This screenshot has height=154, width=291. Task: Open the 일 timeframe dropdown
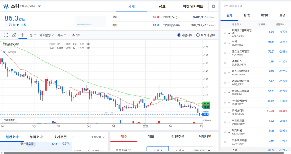(x=33, y=35)
